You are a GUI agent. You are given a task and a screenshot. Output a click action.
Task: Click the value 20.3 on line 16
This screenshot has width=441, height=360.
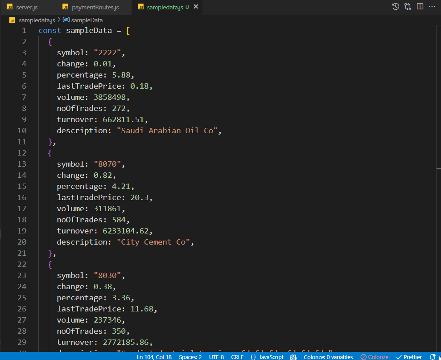[139, 197]
